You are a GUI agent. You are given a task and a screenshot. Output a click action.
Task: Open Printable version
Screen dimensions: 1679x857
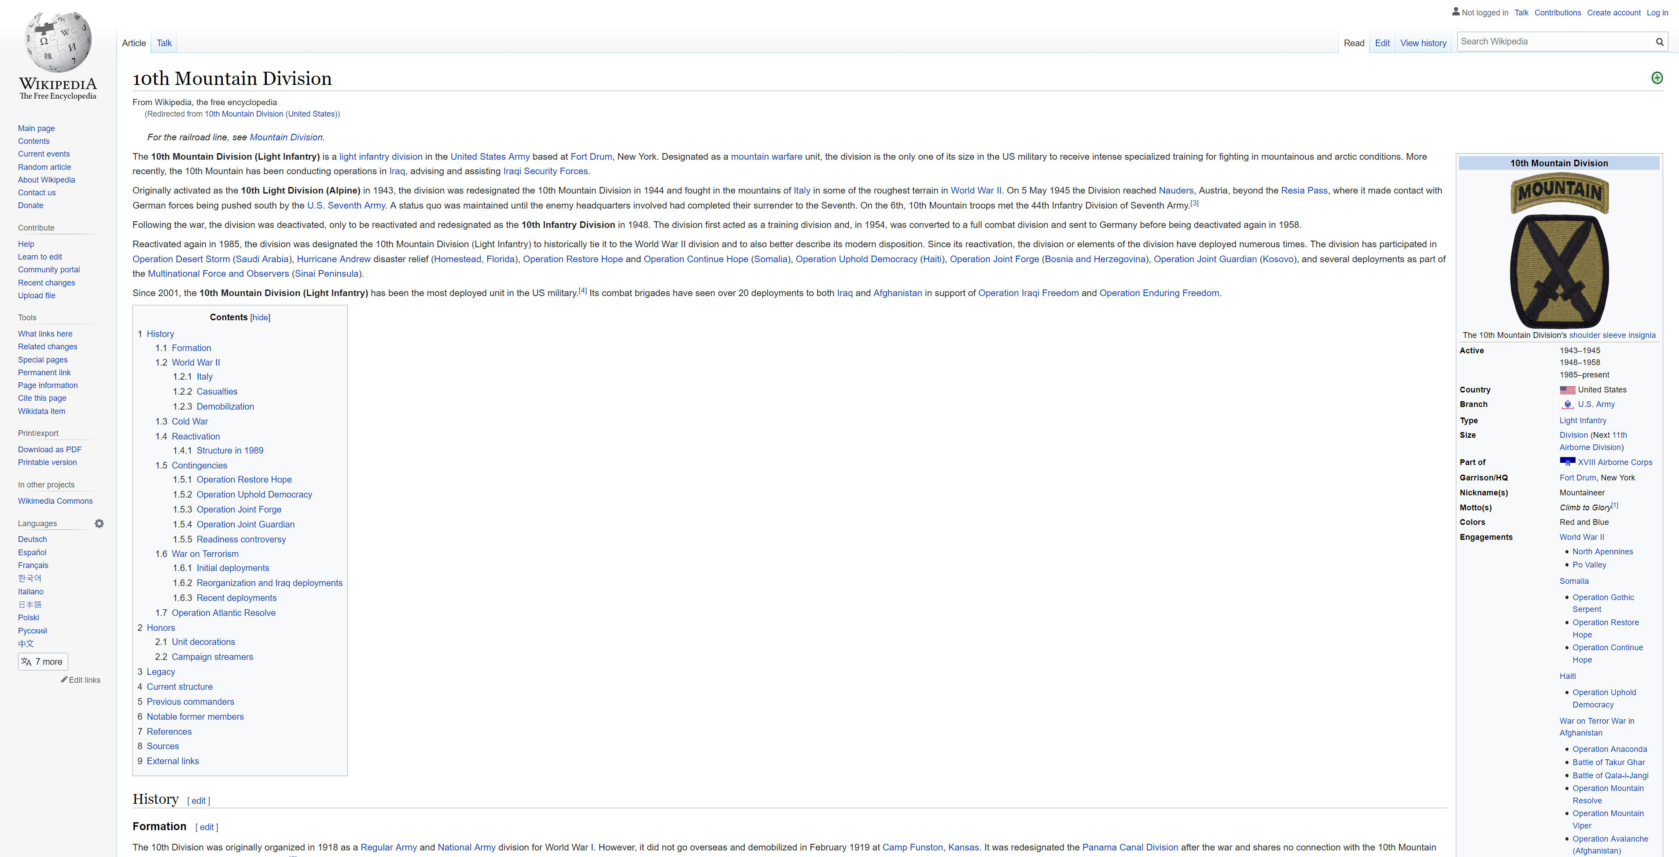[x=48, y=462]
